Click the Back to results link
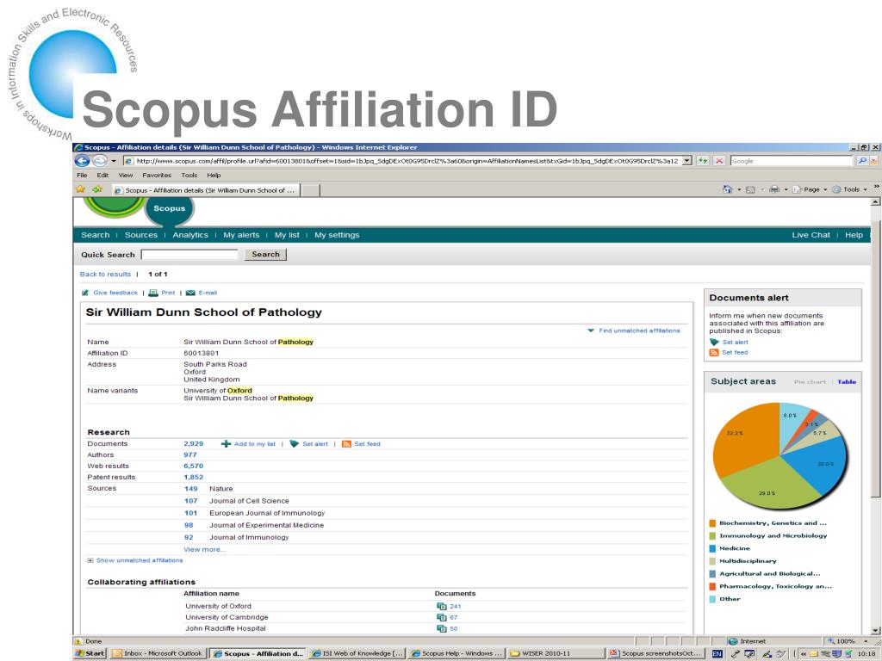 pos(105,275)
